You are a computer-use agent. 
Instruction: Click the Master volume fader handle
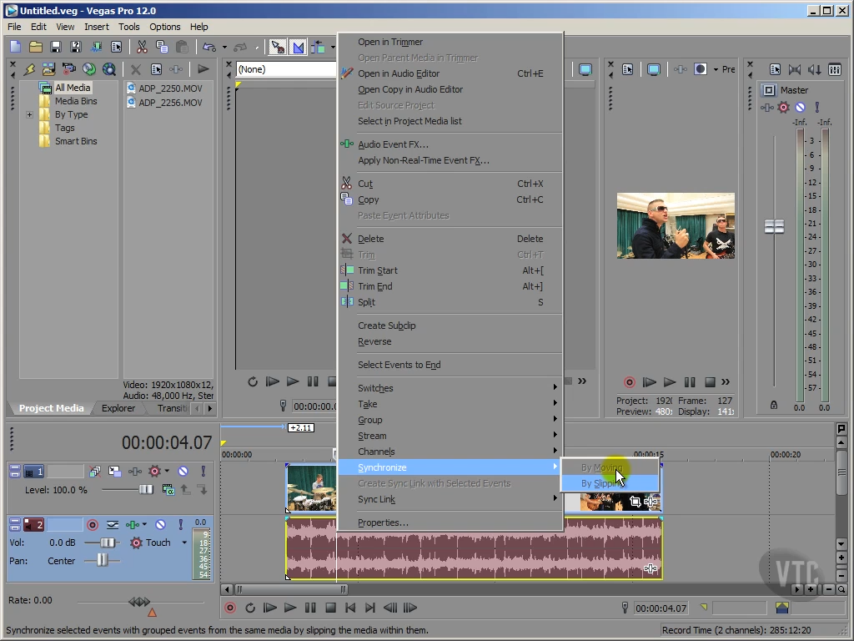(774, 226)
